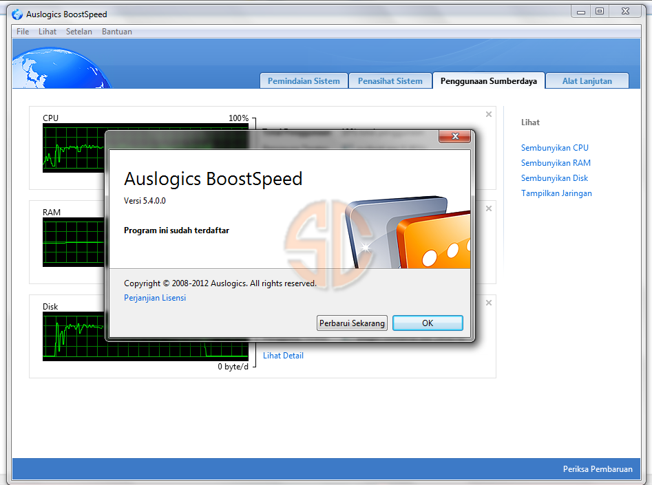Minimize the BoostSpeed main window
Screen dimensions: 652x485
581,12
